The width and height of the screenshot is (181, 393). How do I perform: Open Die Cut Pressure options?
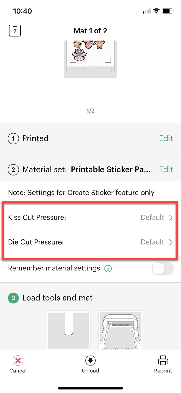pos(90,242)
